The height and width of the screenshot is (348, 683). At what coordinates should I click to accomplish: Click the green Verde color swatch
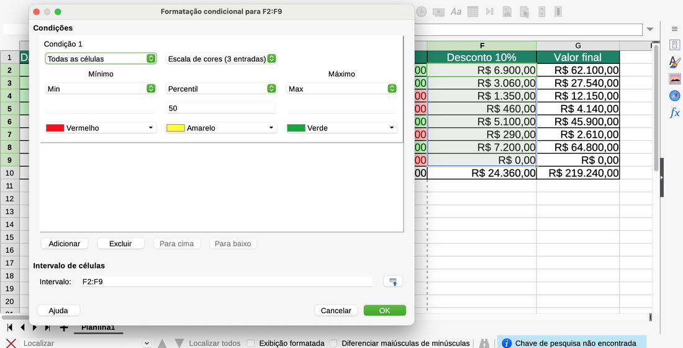pyautogui.click(x=296, y=128)
